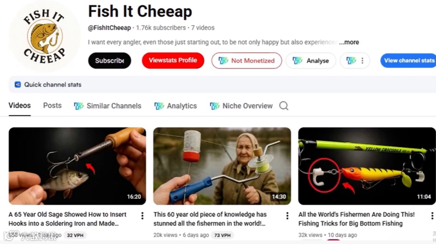Viewport: 436px width, 244px height.
Task: Expand channel description with ...more
Action: coord(349,42)
